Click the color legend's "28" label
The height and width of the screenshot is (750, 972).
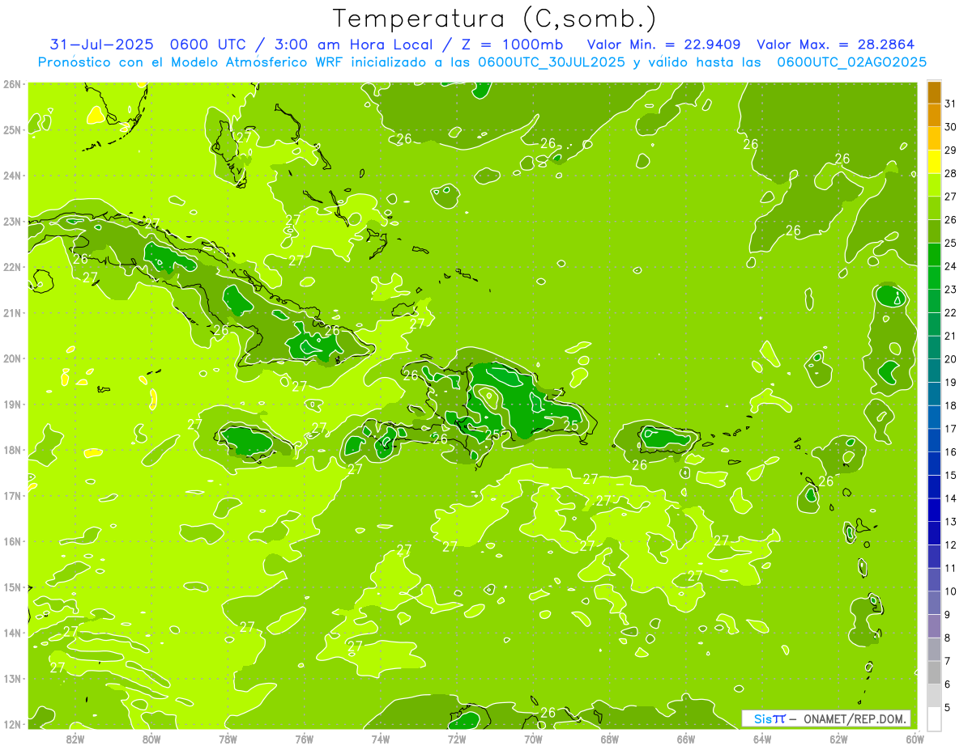pos(950,173)
